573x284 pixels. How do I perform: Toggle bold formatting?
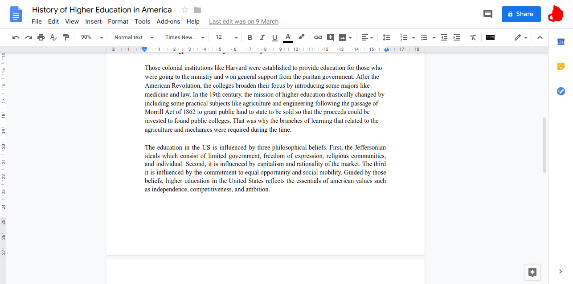pos(250,37)
